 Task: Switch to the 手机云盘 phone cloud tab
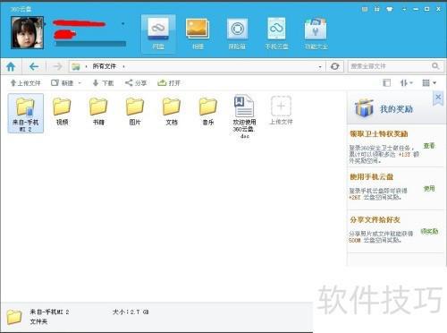click(x=276, y=34)
